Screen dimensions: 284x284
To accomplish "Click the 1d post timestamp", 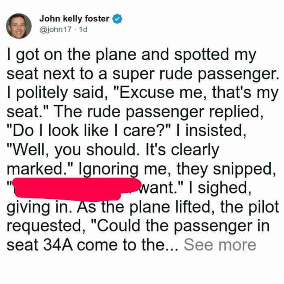I will [x=83, y=29].
